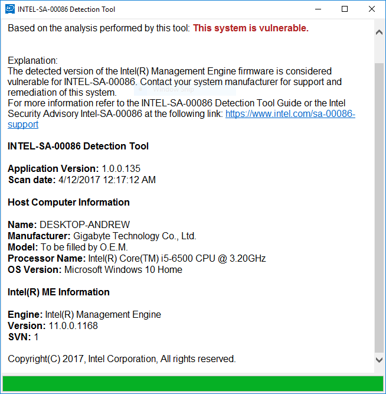386x394 pixels.
Task: Click the vertical scrollbar thumb
Action: tap(380, 208)
